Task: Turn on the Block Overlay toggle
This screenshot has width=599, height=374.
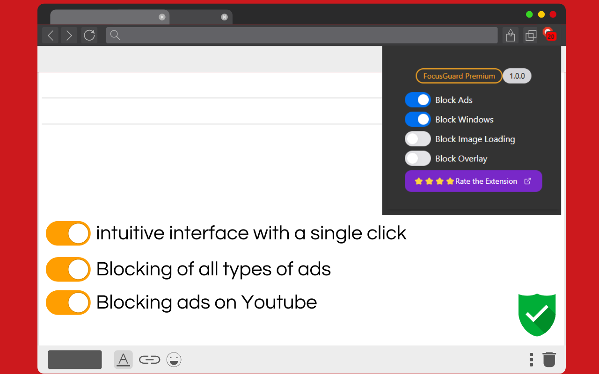Action: [x=417, y=158]
